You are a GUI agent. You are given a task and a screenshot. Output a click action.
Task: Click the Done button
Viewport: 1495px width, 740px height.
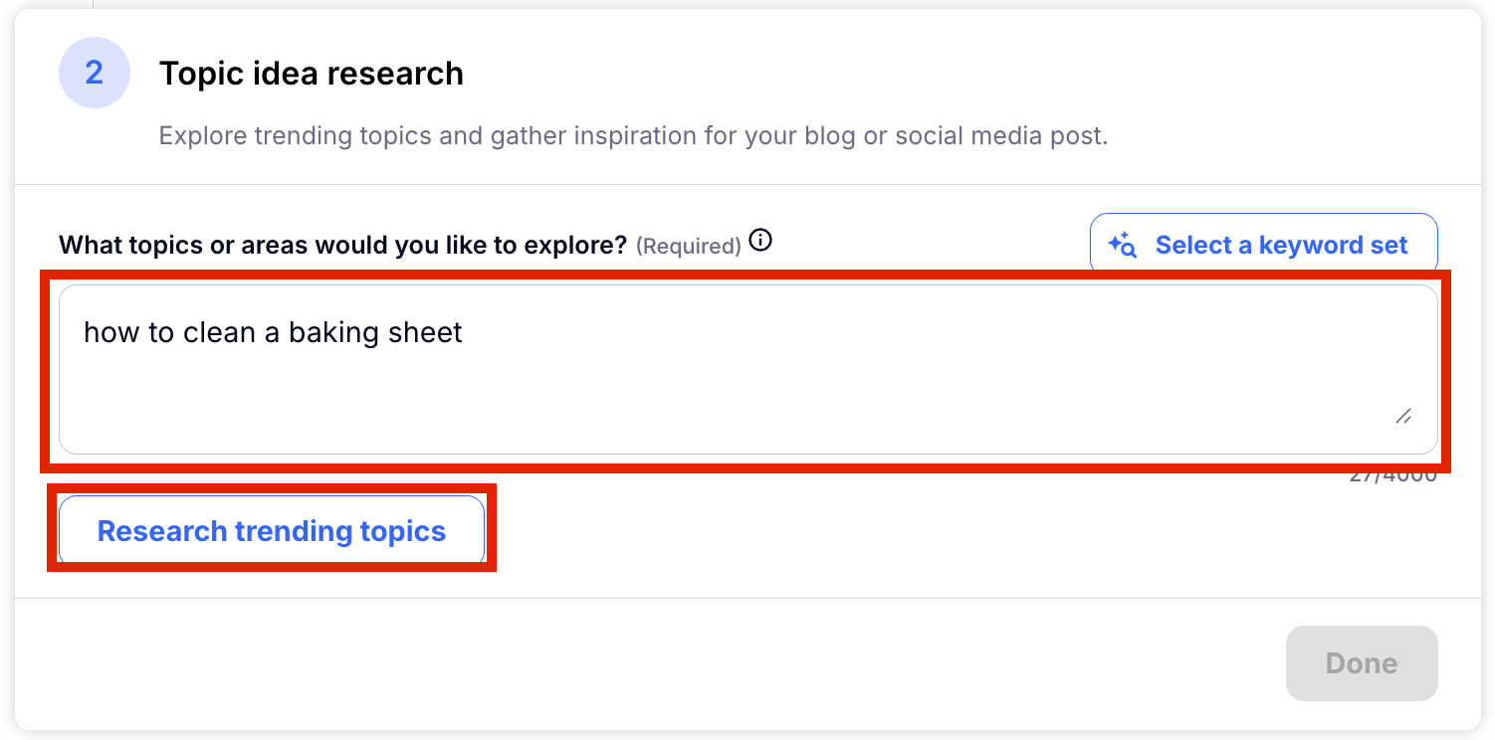pos(1361,663)
